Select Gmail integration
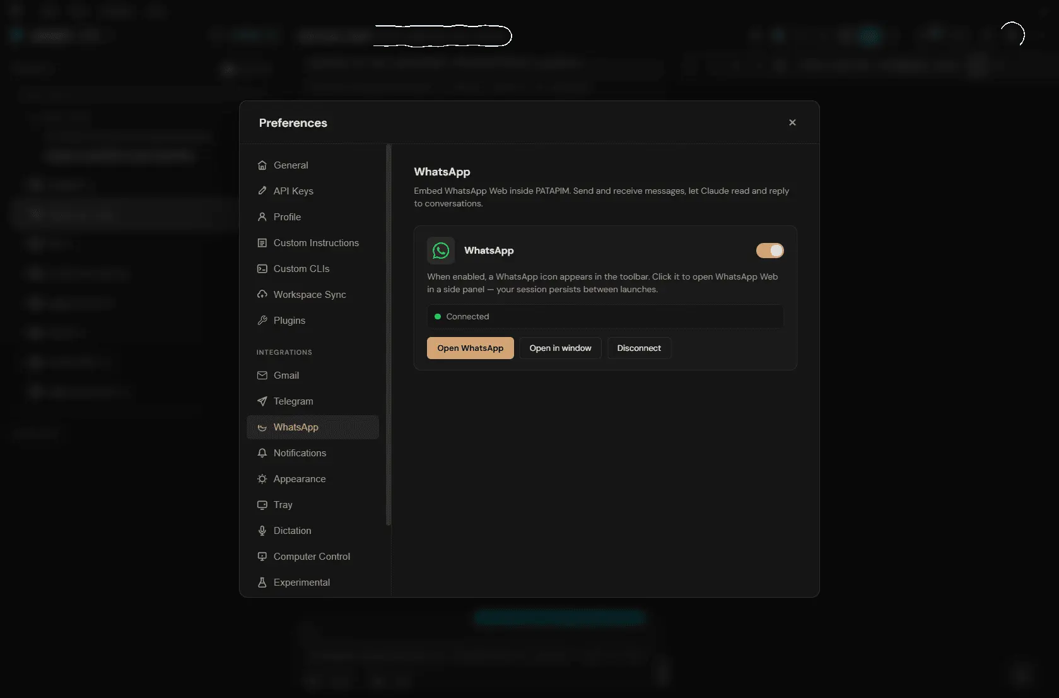Image resolution: width=1059 pixels, height=698 pixels. [x=313, y=376]
